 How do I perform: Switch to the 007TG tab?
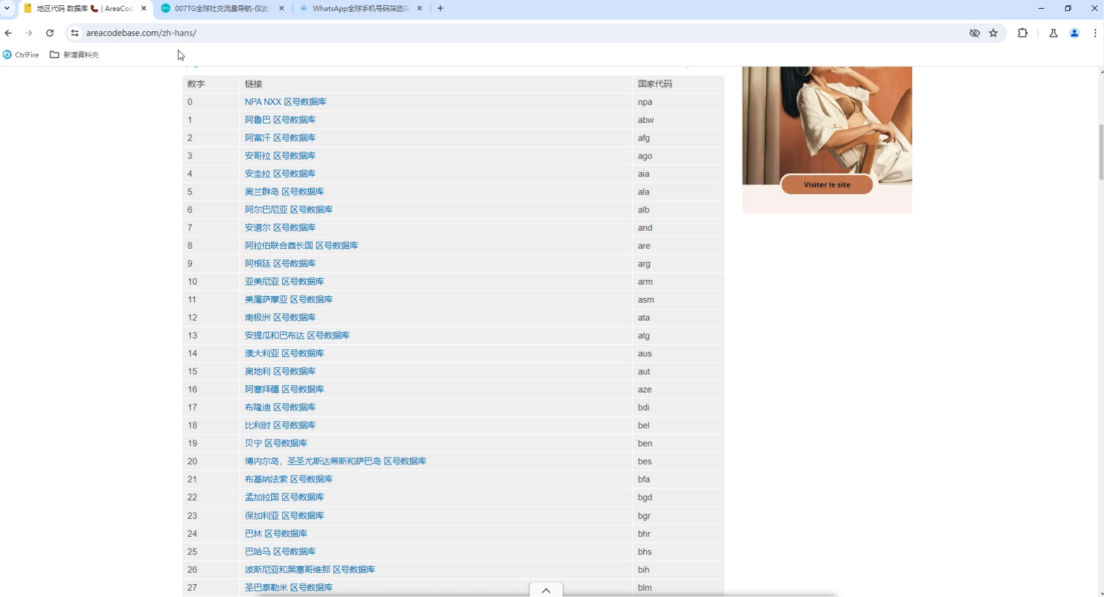(x=221, y=8)
